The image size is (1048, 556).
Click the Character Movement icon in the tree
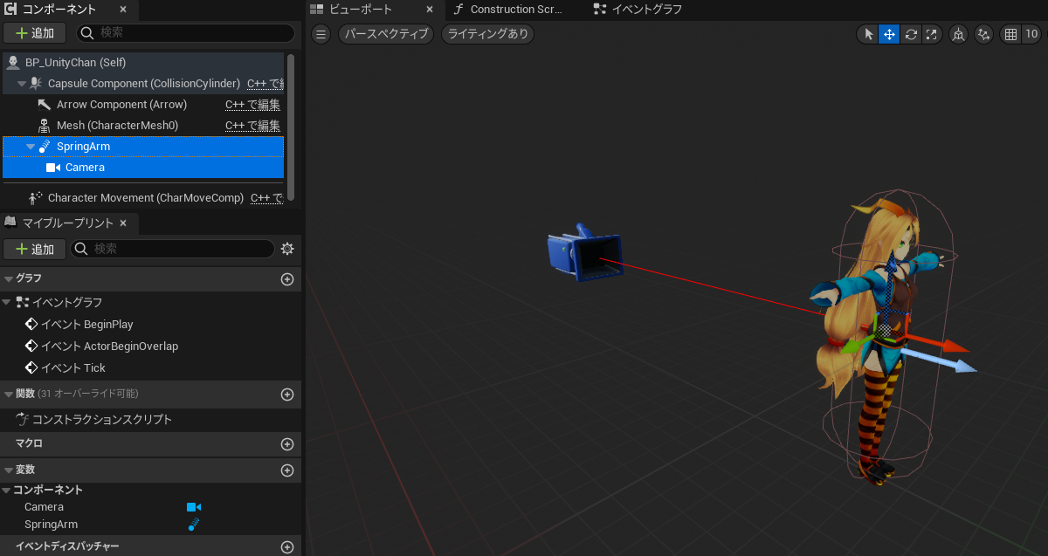coord(36,198)
